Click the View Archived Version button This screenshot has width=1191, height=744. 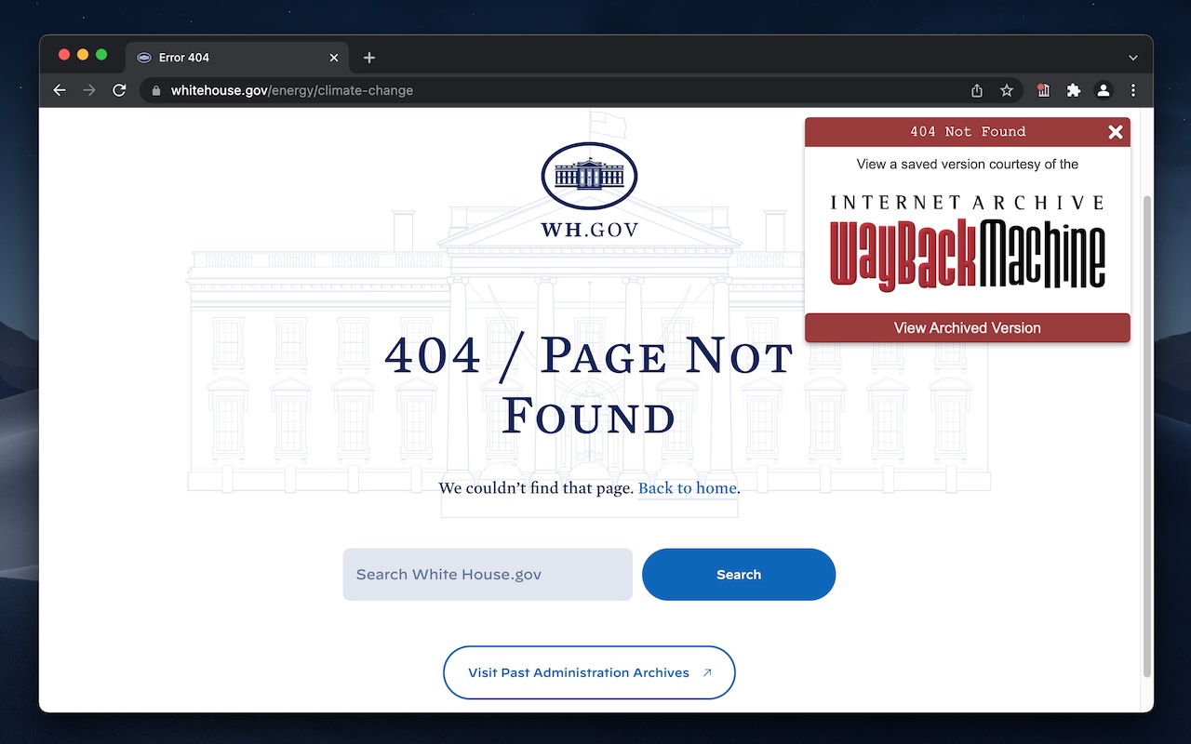pos(967,327)
